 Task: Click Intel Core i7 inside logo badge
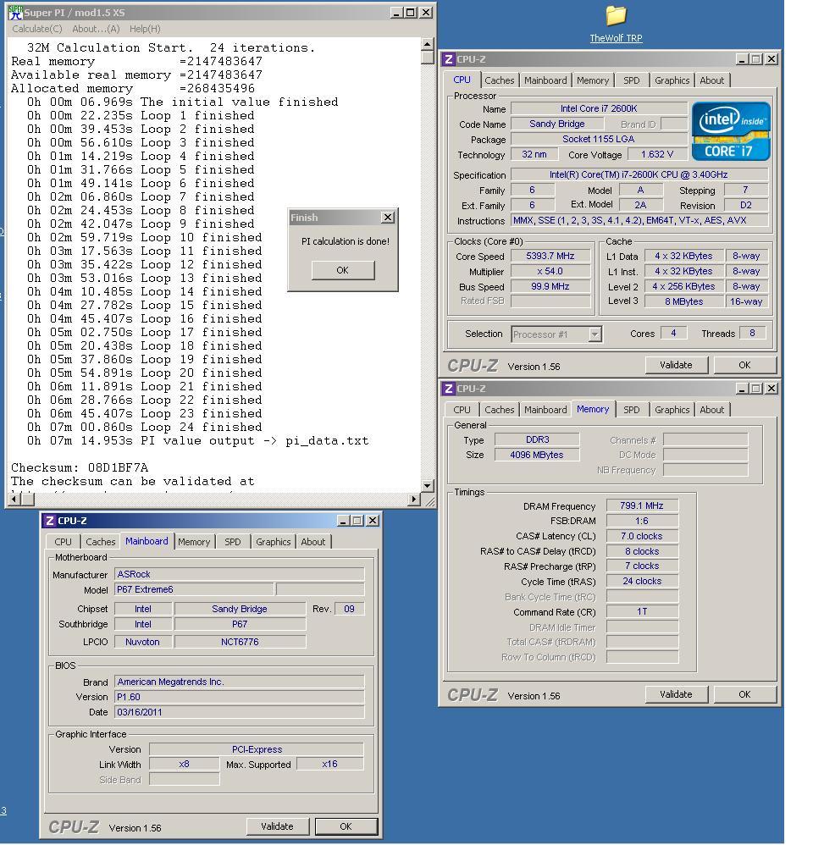point(731,131)
